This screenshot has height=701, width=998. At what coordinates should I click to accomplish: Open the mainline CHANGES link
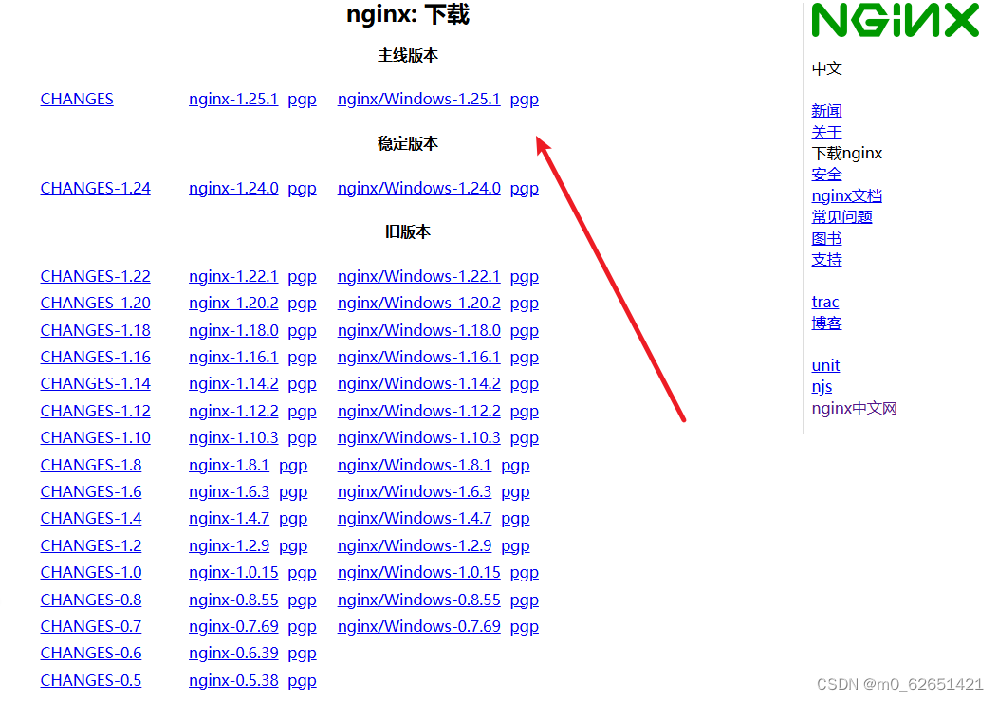[77, 100]
